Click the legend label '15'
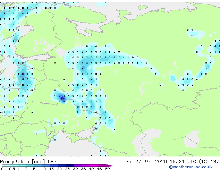Viewport: 220px width, 170px height. [x=51, y=169]
